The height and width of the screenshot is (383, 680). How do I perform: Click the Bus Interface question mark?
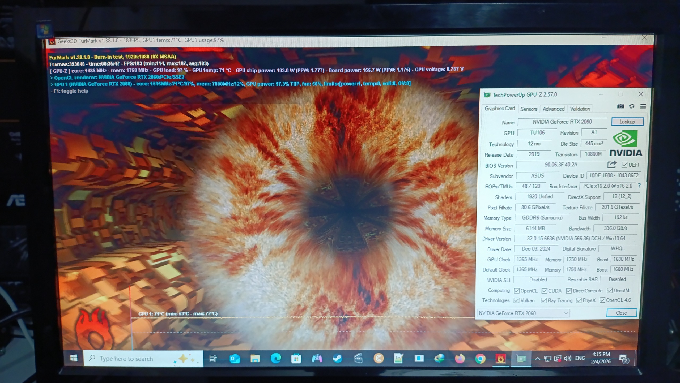(639, 186)
